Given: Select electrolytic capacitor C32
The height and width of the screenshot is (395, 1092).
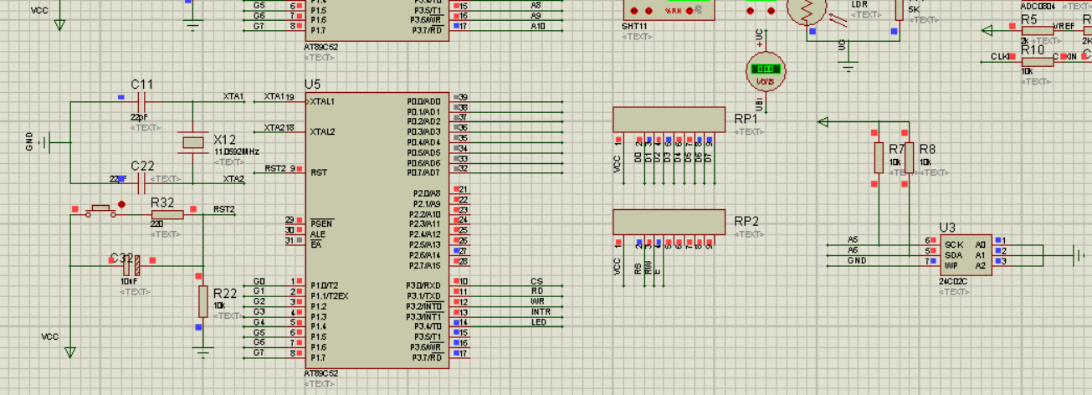Looking at the screenshot, I should coord(131,266).
